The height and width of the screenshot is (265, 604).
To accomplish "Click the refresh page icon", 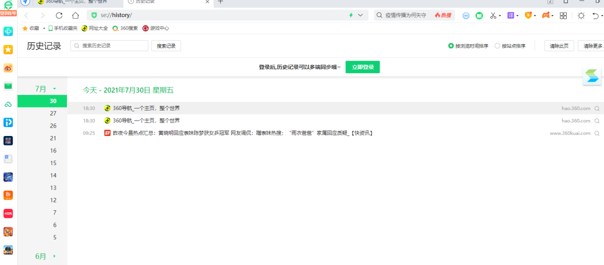I will 59,16.
